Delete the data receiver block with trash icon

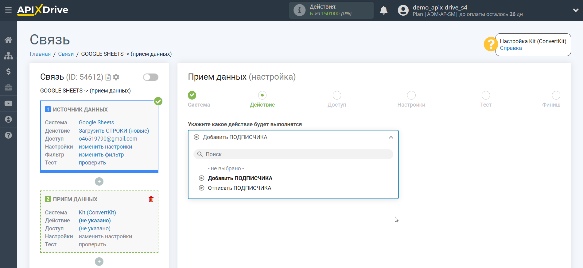(151, 199)
